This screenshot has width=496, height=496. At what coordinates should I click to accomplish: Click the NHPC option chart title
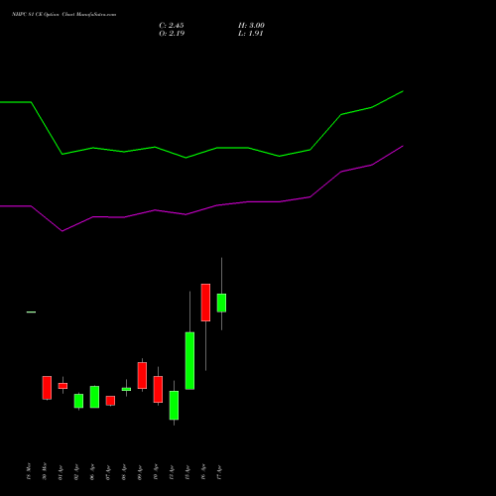tap(63, 15)
